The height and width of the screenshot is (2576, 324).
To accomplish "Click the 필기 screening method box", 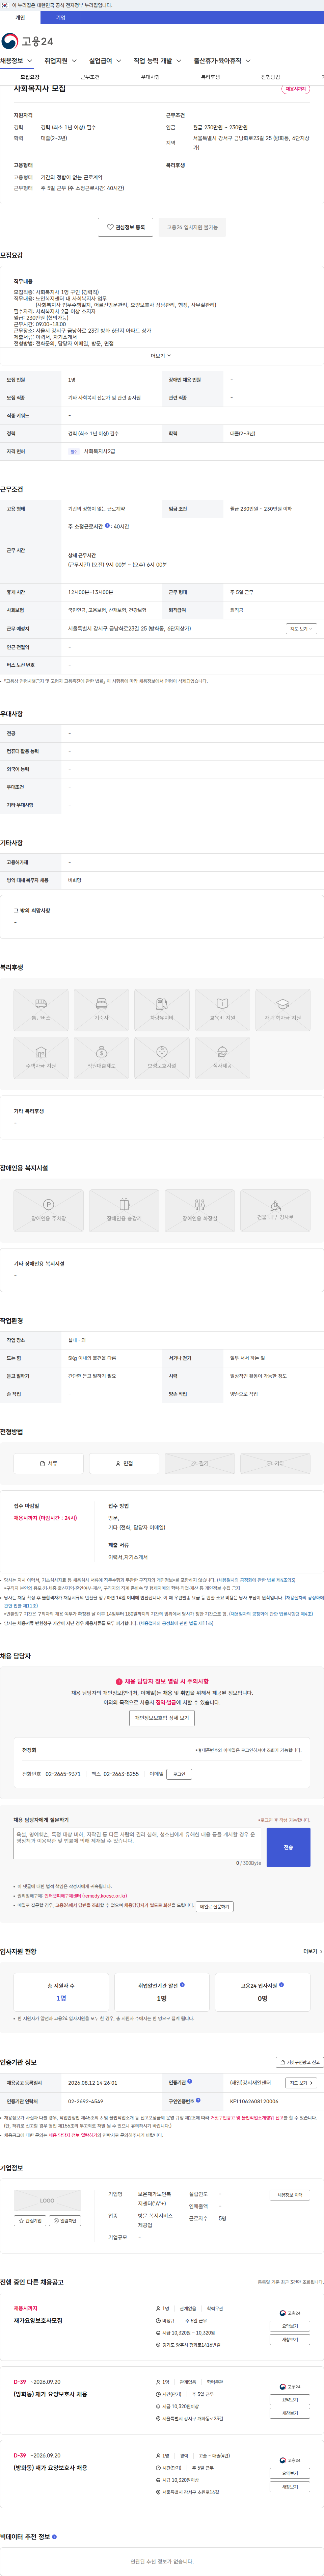I will tap(200, 1463).
